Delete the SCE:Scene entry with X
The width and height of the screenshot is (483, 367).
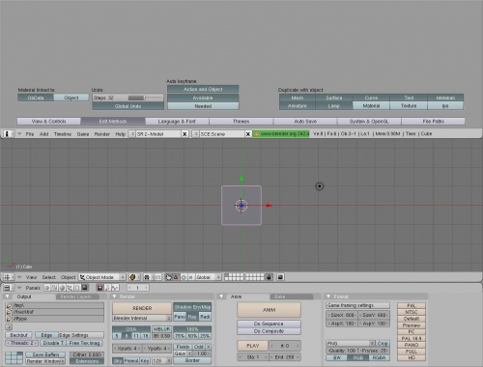point(248,134)
